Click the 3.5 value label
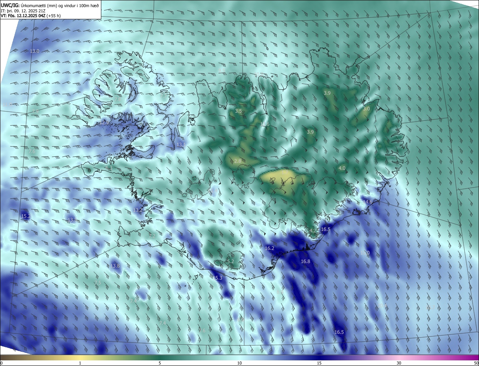The image size is (479, 366). (x=238, y=111)
